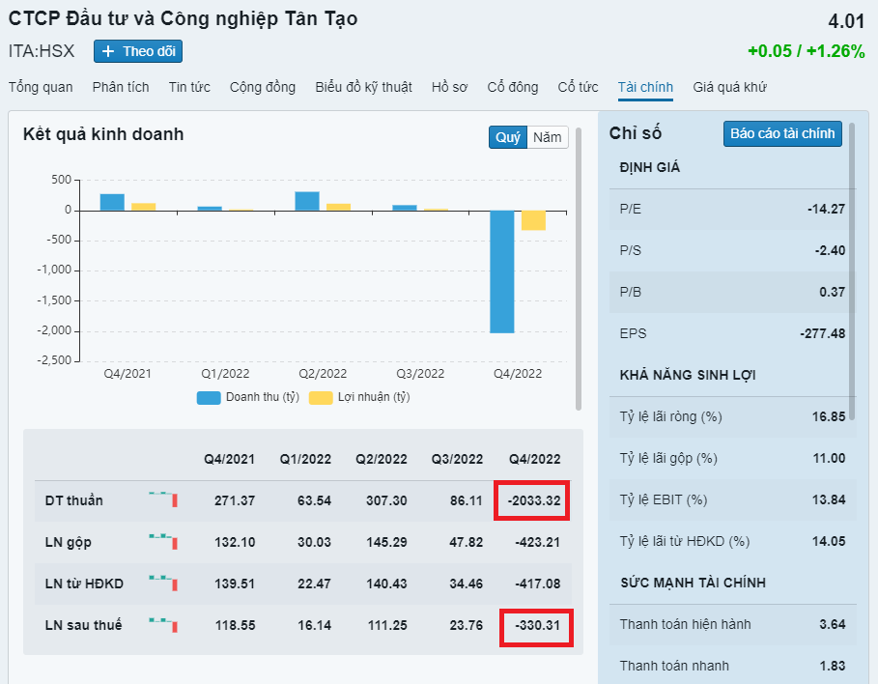Viewport: 878px width, 684px height.
Task: Click the P/B value 0.37 row
Action: 732,293
